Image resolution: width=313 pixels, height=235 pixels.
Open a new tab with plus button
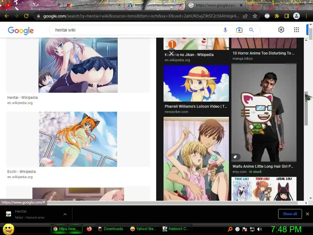[x=252, y=6]
